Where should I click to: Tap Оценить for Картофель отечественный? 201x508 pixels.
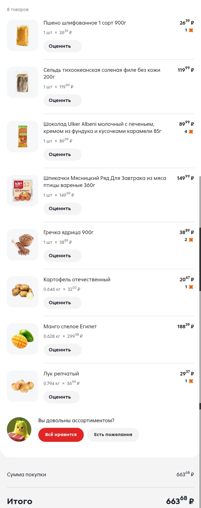(62, 303)
